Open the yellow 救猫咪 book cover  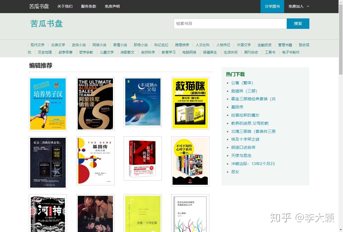pos(190,103)
